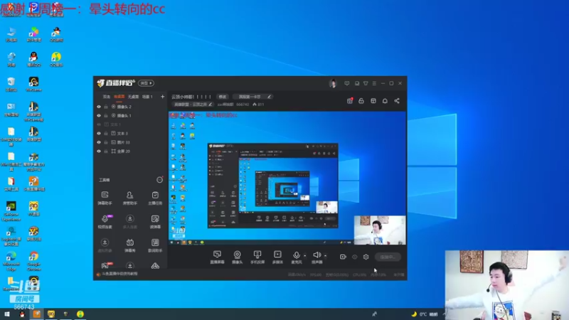The height and width of the screenshot is (320, 569).
Task: Click the room number 566743 in header
Action: click(x=243, y=105)
